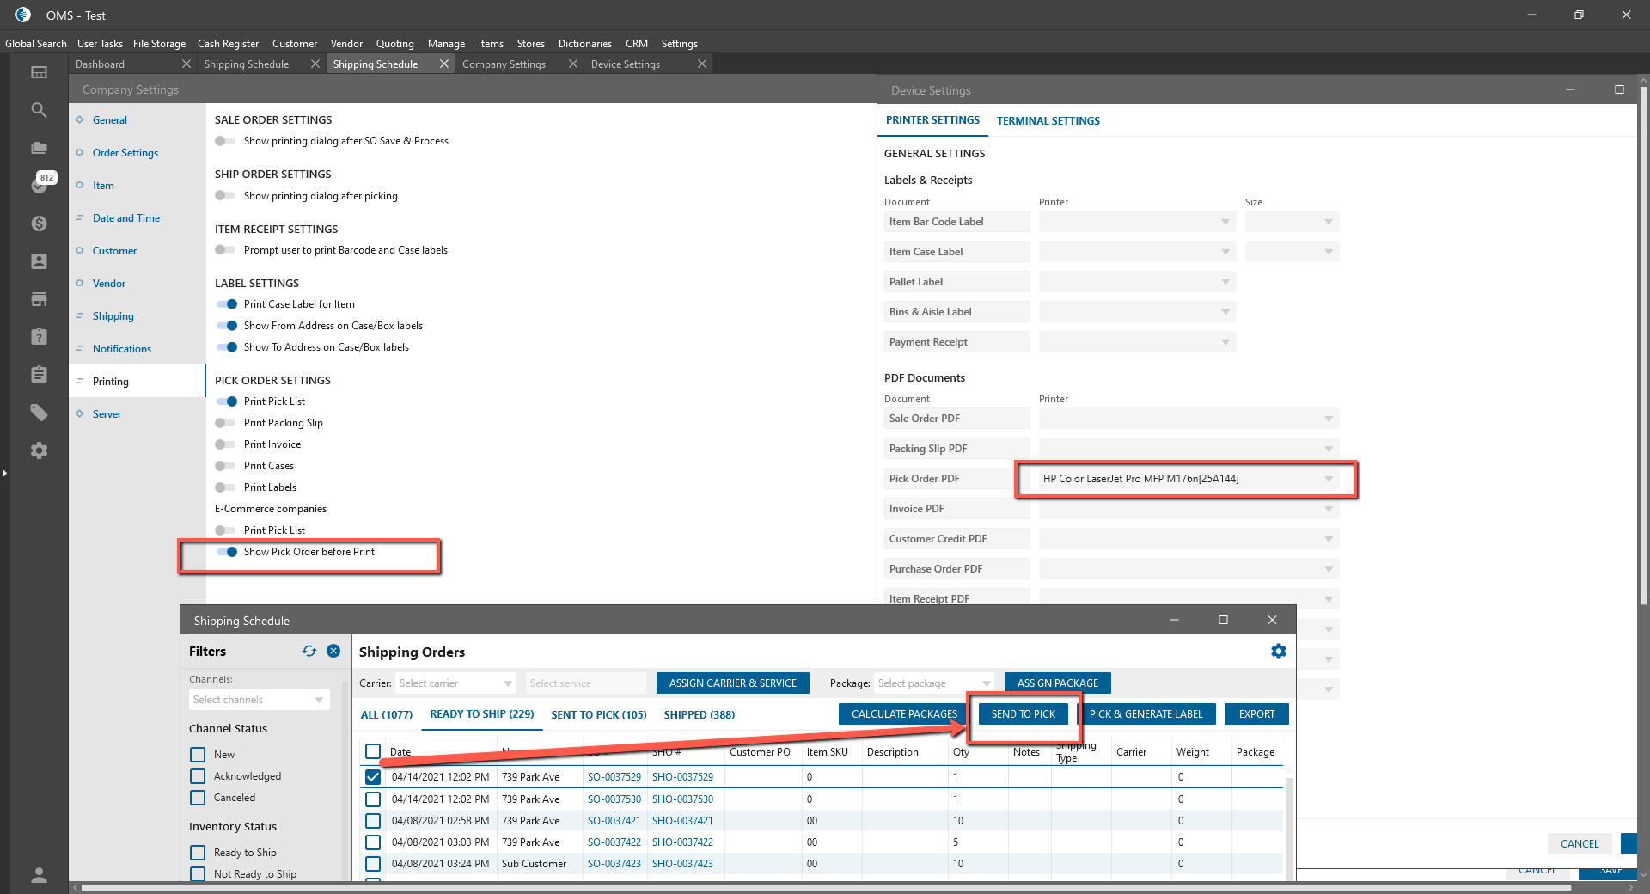Click the user profile icon at bottom left
Viewport: 1650px width, 894px height.
[x=39, y=875]
